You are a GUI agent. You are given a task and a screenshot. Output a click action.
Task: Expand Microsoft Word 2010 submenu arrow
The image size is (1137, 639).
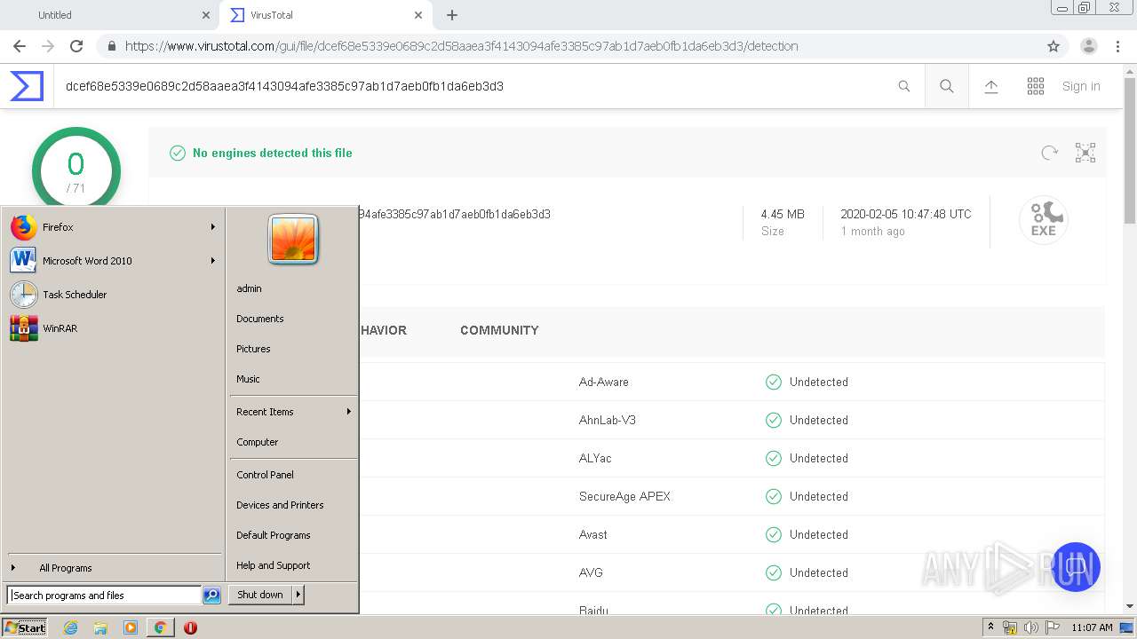(212, 261)
